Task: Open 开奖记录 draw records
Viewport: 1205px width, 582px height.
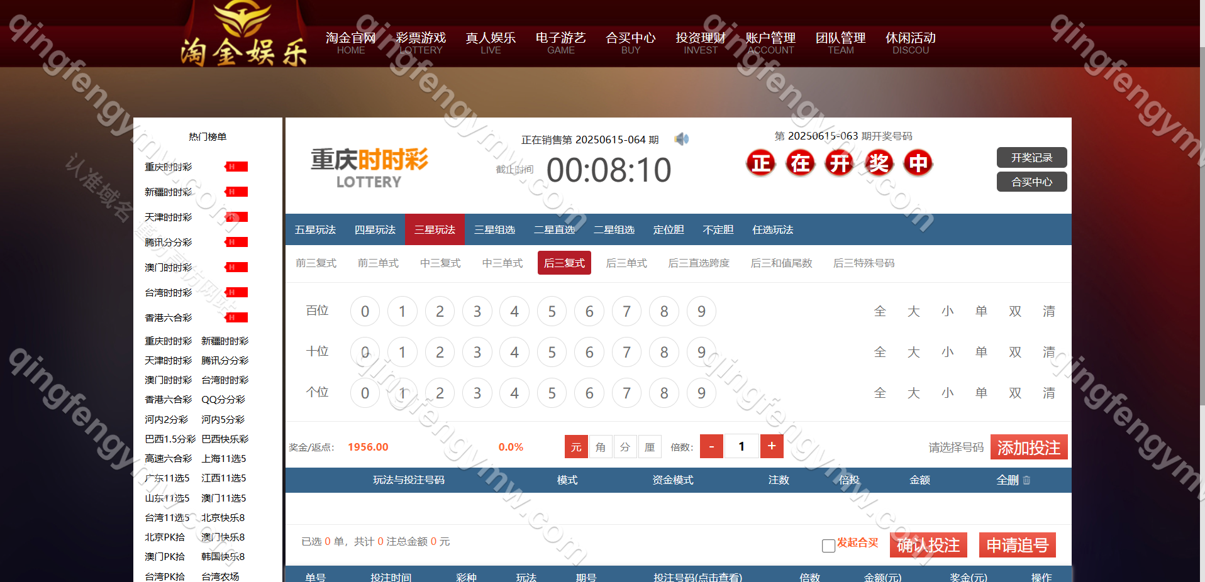Action: 1031,157
